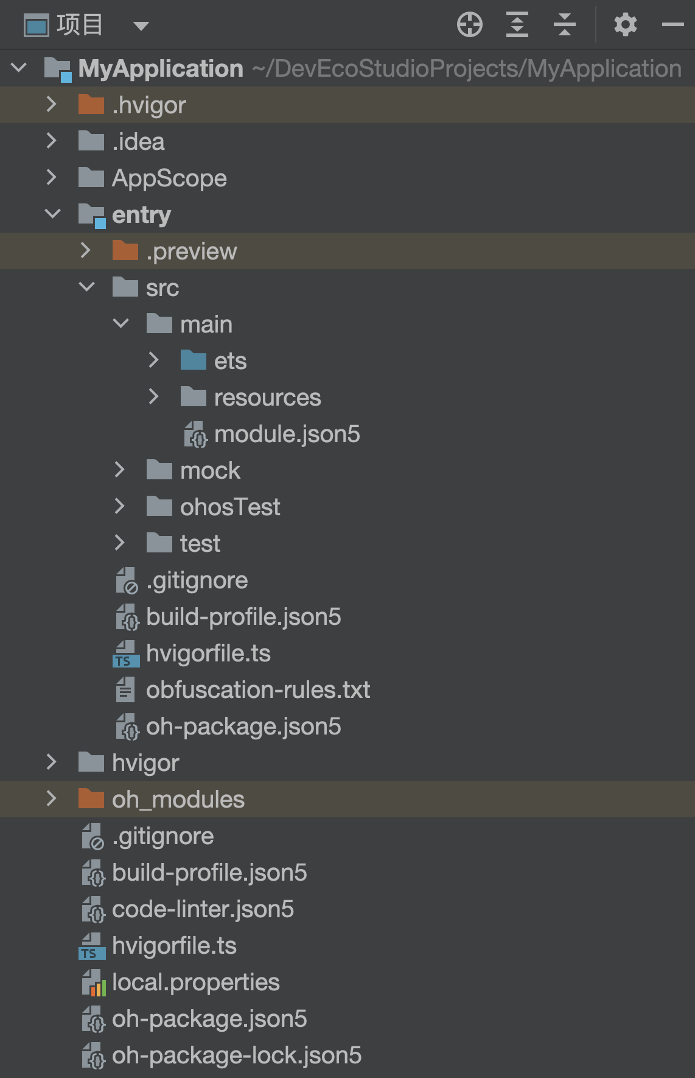Expand the ohosTest folder chevron
695x1078 pixels.
pos(120,506)
